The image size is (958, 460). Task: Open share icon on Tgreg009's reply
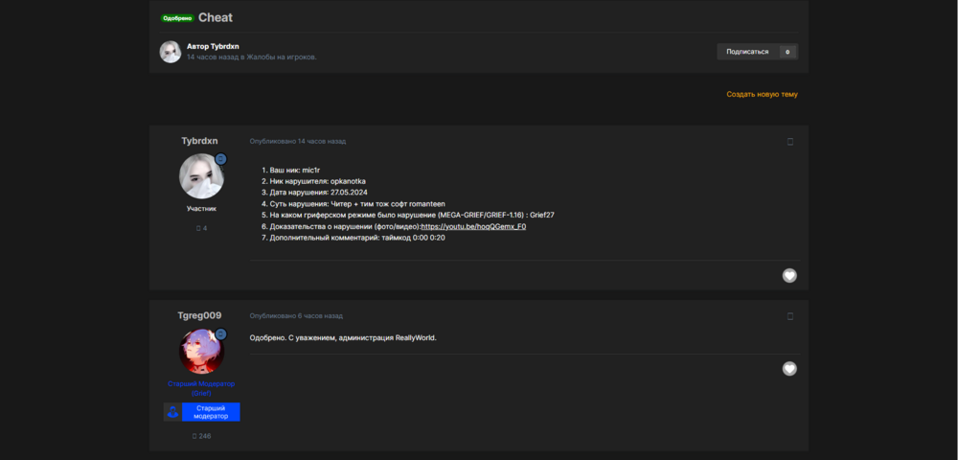point(790,316)
